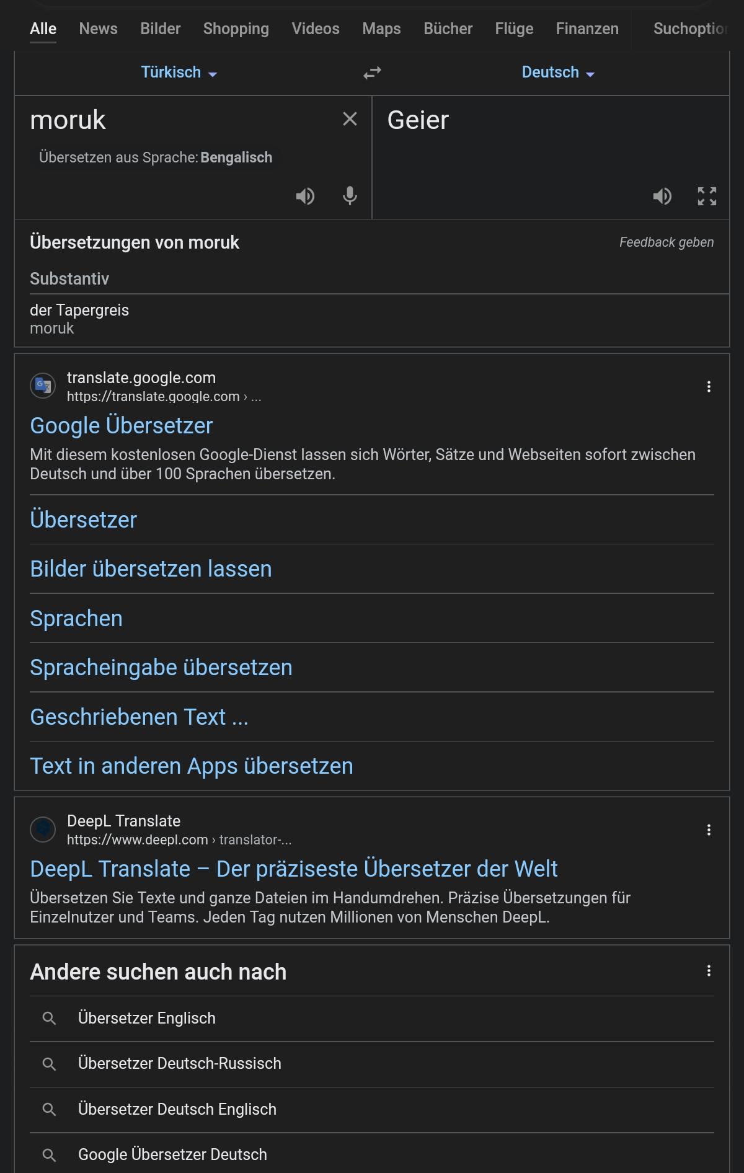Open options for DeepL Translate result
Viewport: 744px width, 1173px height.
click(x=709, y=830)
